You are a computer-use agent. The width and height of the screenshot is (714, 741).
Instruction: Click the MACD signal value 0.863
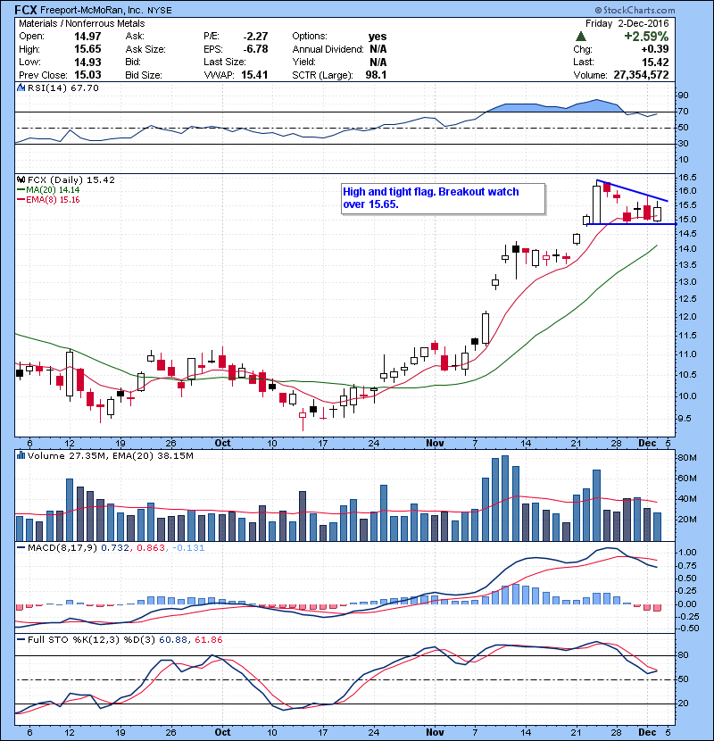coord(150,548)
